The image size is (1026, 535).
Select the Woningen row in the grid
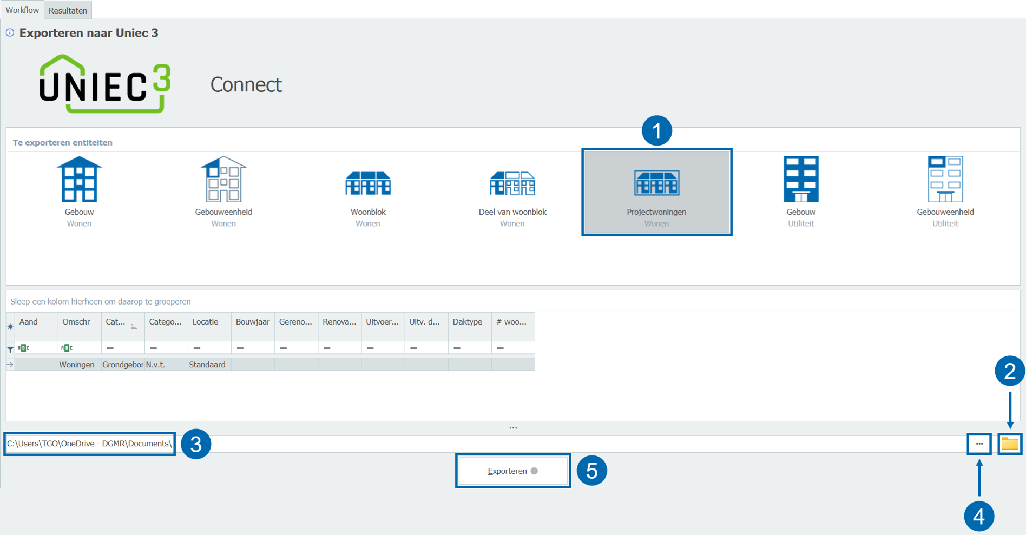pyautogui.click(x=77, y=365)
